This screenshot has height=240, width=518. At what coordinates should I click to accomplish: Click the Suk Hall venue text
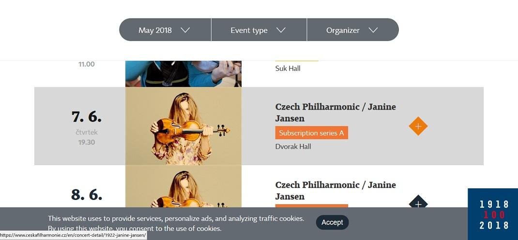288,68
